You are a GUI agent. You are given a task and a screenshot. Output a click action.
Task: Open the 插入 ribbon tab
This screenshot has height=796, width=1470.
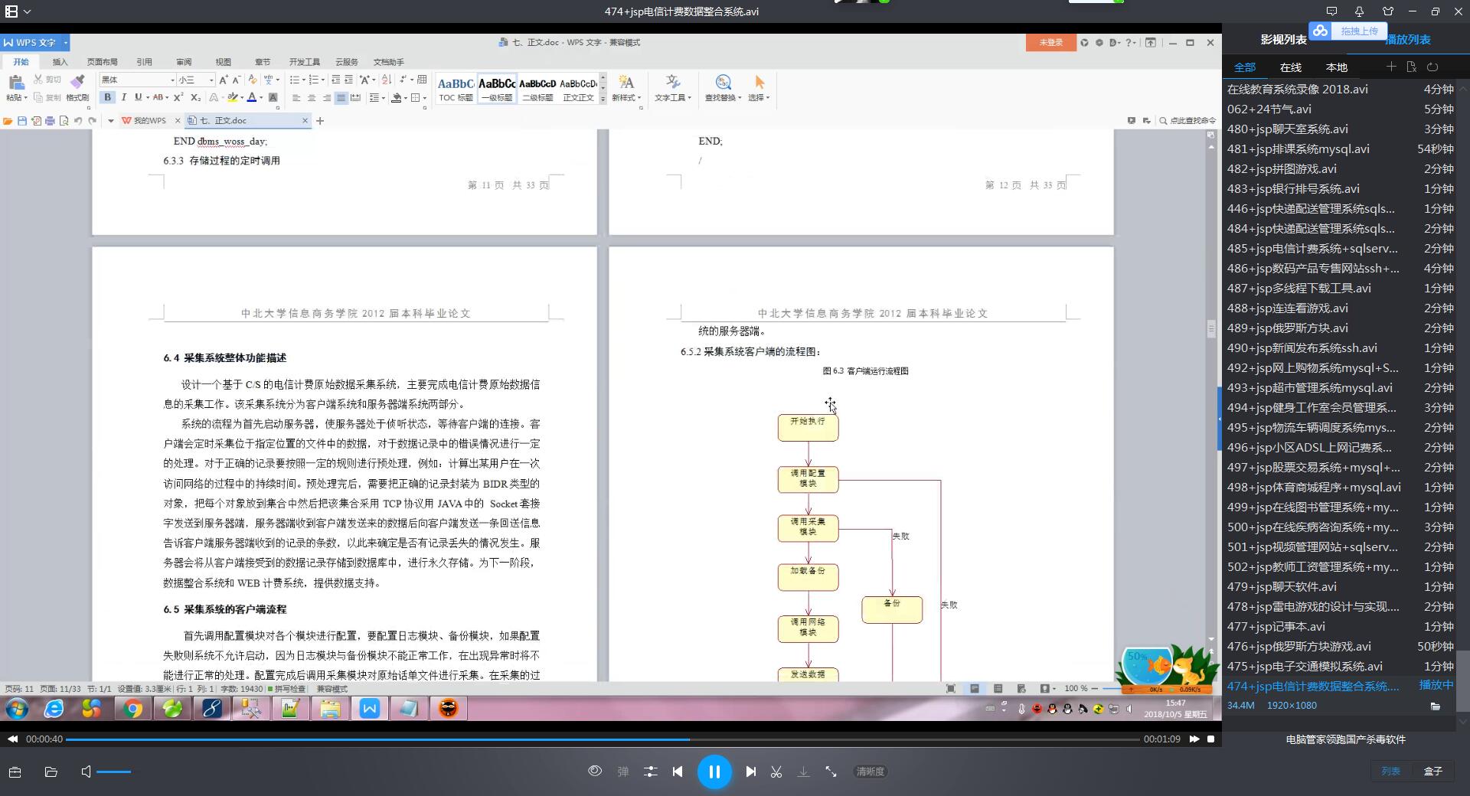[x=60, y=62]
